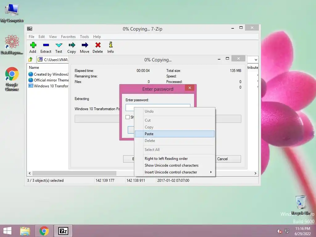
Task: Minimize the 0% Copying progress dialog
Action: coord(219,59)
